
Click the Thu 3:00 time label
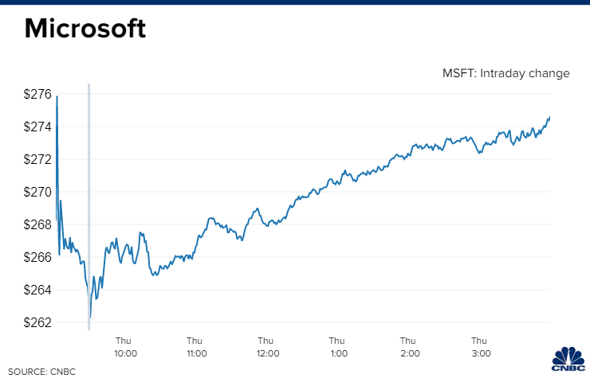[480, 346]
